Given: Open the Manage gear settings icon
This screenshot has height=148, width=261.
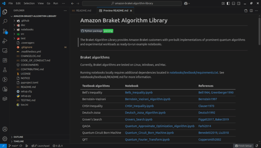Looking at the screenshot, I should 5,139.
